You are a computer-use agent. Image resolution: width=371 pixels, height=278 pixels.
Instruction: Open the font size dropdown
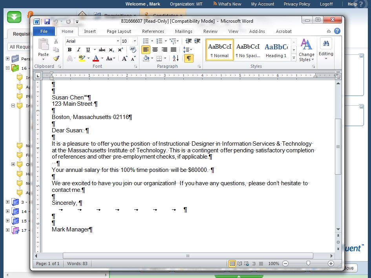pyautogui.click(x=135, y=41)
